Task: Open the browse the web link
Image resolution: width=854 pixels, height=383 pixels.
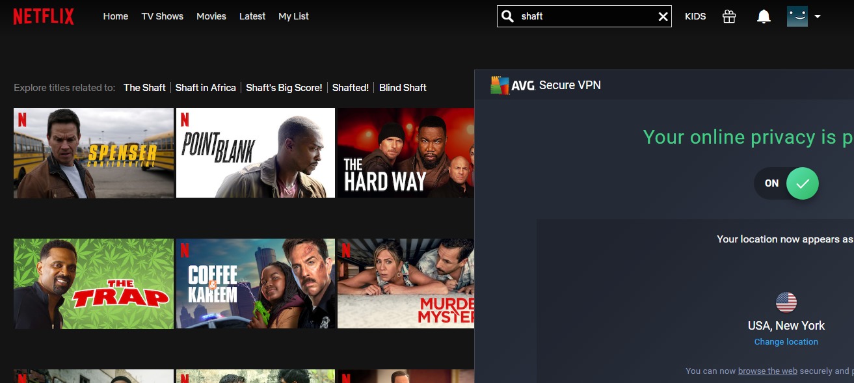Action: (767, 371)
